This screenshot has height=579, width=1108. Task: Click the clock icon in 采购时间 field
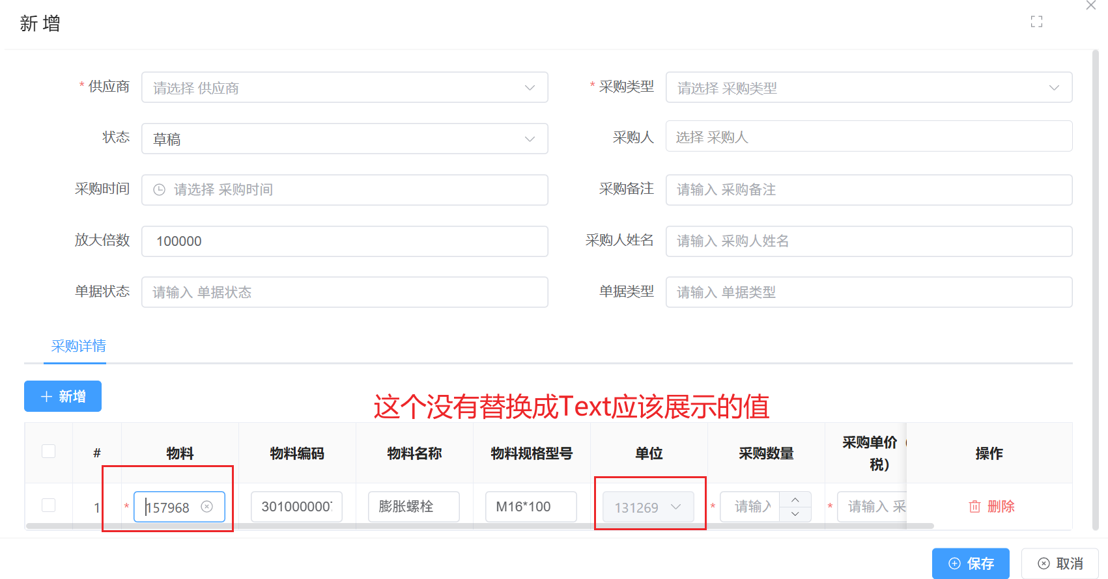(159, 190)
